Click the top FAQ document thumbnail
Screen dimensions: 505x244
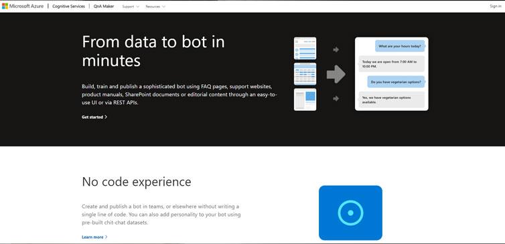coord(305,48)
